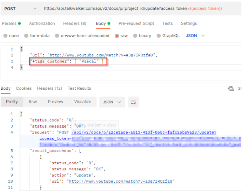Toggle the wrap lines icon
The height and width of the screenshot is (191, 242).
pyautogui.click(x=133, y=102)
